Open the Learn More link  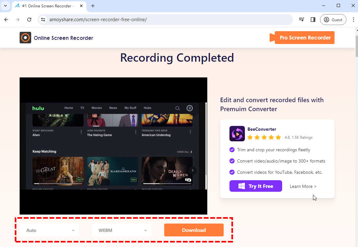click(x=303, y=186)
